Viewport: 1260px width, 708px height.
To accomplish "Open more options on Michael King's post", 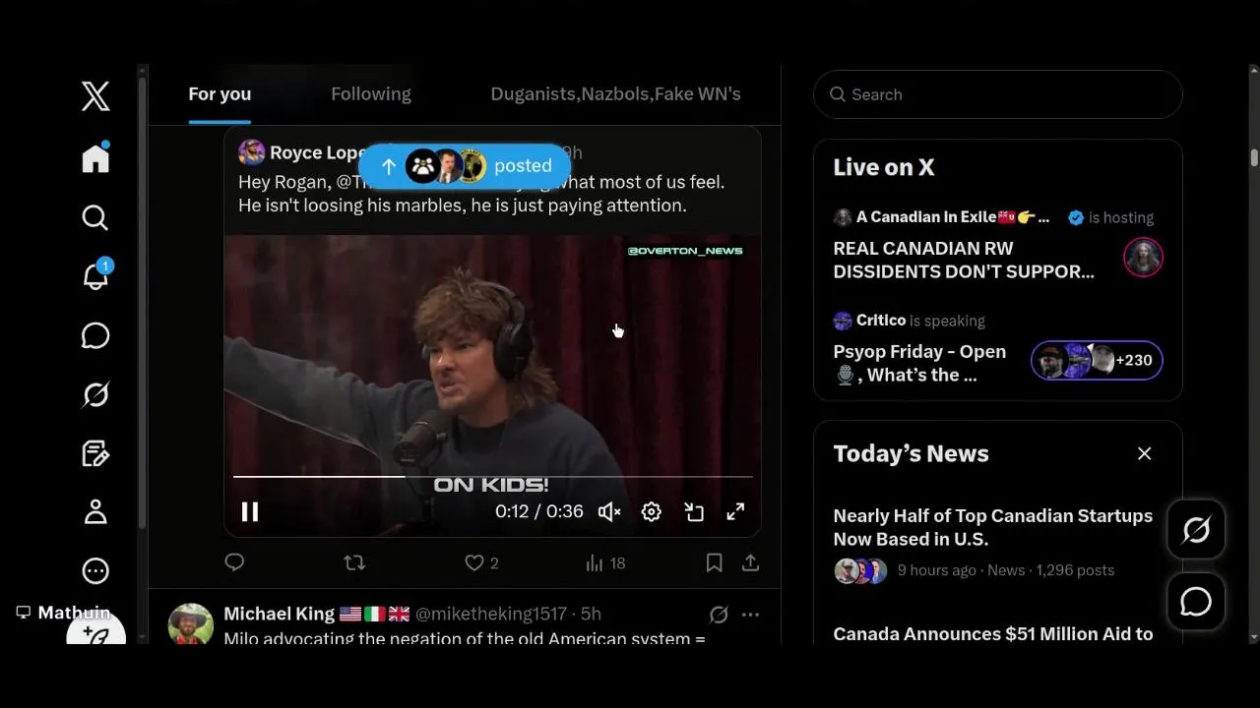I will pyautogui.click(x=750, y=615).
